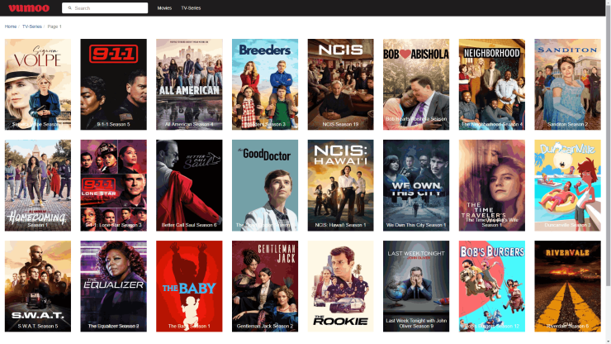Image resolution: width=611 pixels, height=344 pixels.
Task: Open Sanditon Season 2 poster
Action: click(568, 84)
